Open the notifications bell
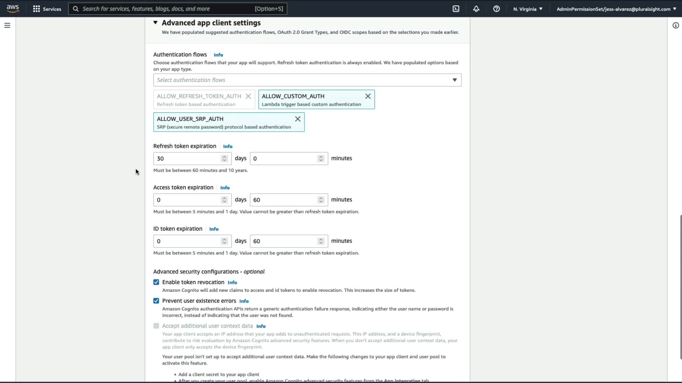This screenshot has height=383, width=682. [476, 9]
